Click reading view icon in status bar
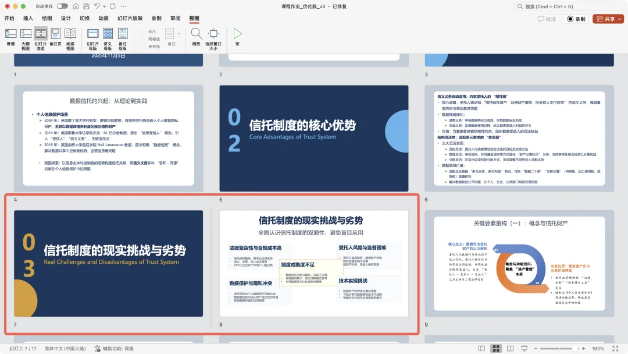 point(510,349)
